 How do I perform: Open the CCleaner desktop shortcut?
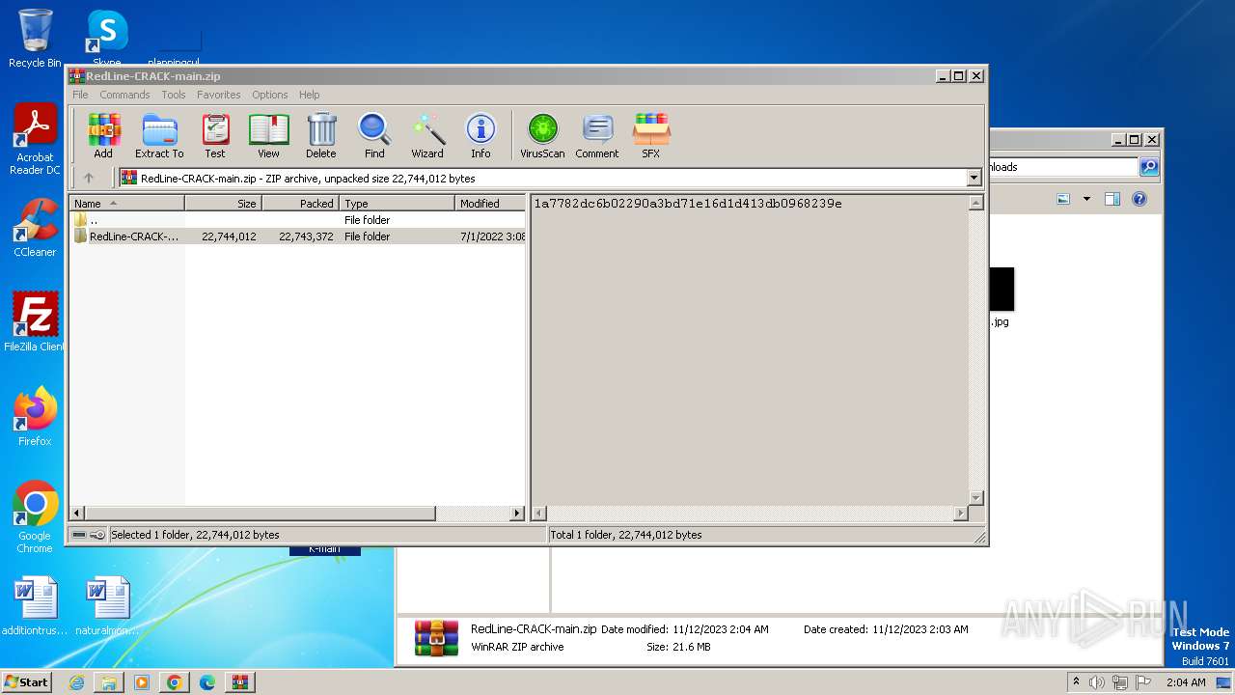[x=35, y=228]
